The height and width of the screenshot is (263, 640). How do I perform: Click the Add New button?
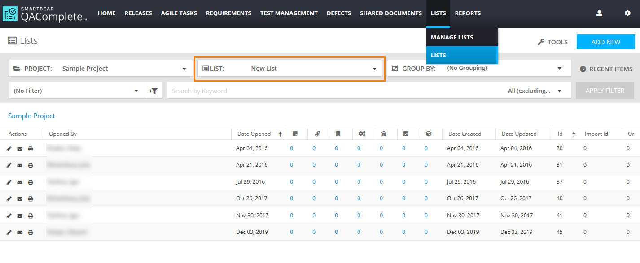coord(605,42)
